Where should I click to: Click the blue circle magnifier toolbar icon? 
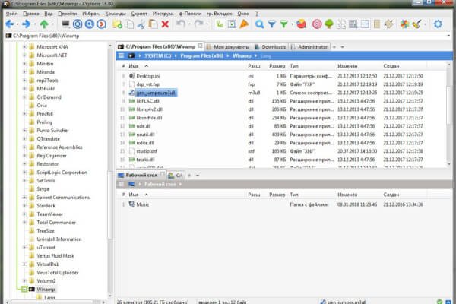[x=90, y=24]
